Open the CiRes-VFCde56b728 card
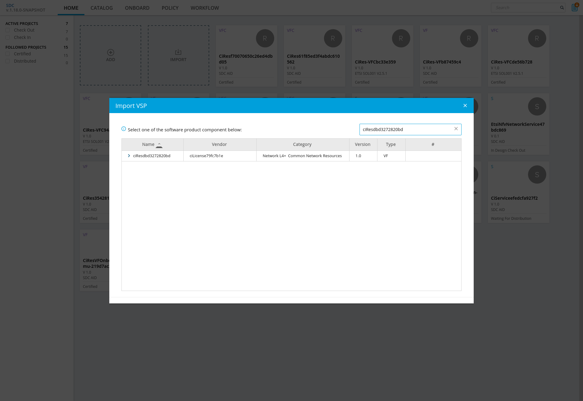 (x=519, y=56)
